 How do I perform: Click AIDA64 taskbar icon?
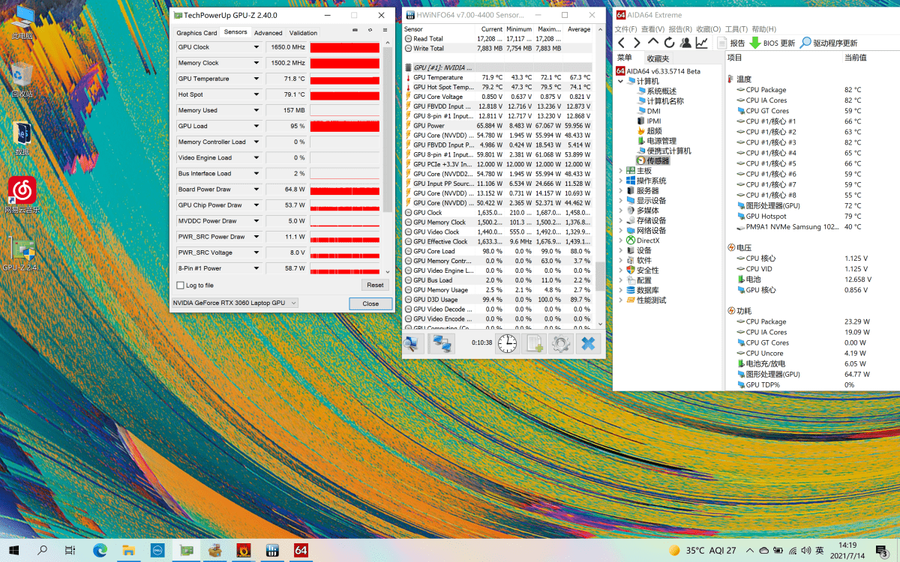301,550
